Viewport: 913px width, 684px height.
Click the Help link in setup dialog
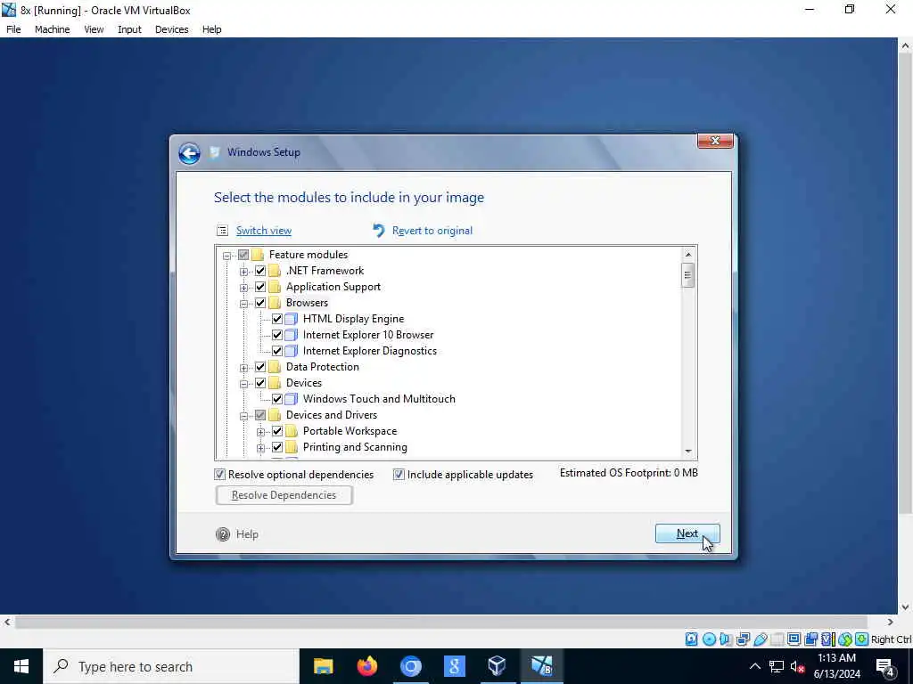(x=247, y=534)
